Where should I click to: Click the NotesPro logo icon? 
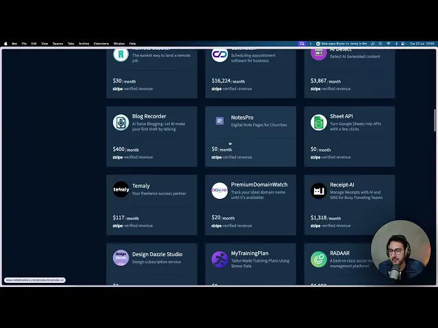[x=220, y=121]
